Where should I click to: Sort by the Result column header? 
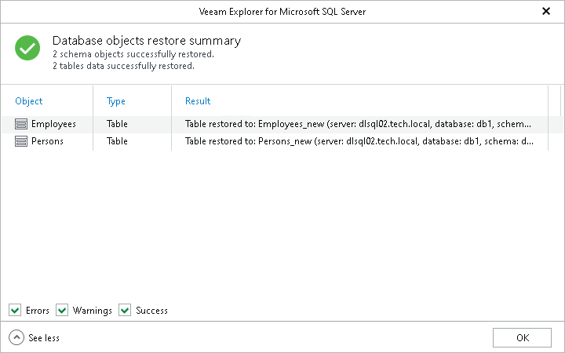tap(198, 101)
